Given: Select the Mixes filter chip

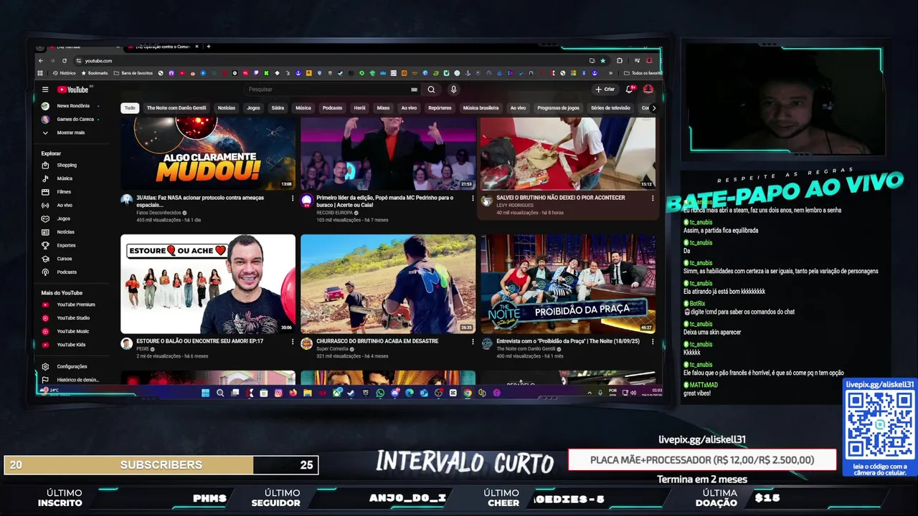Looking at the screenshot, I should tap(383, 108).
